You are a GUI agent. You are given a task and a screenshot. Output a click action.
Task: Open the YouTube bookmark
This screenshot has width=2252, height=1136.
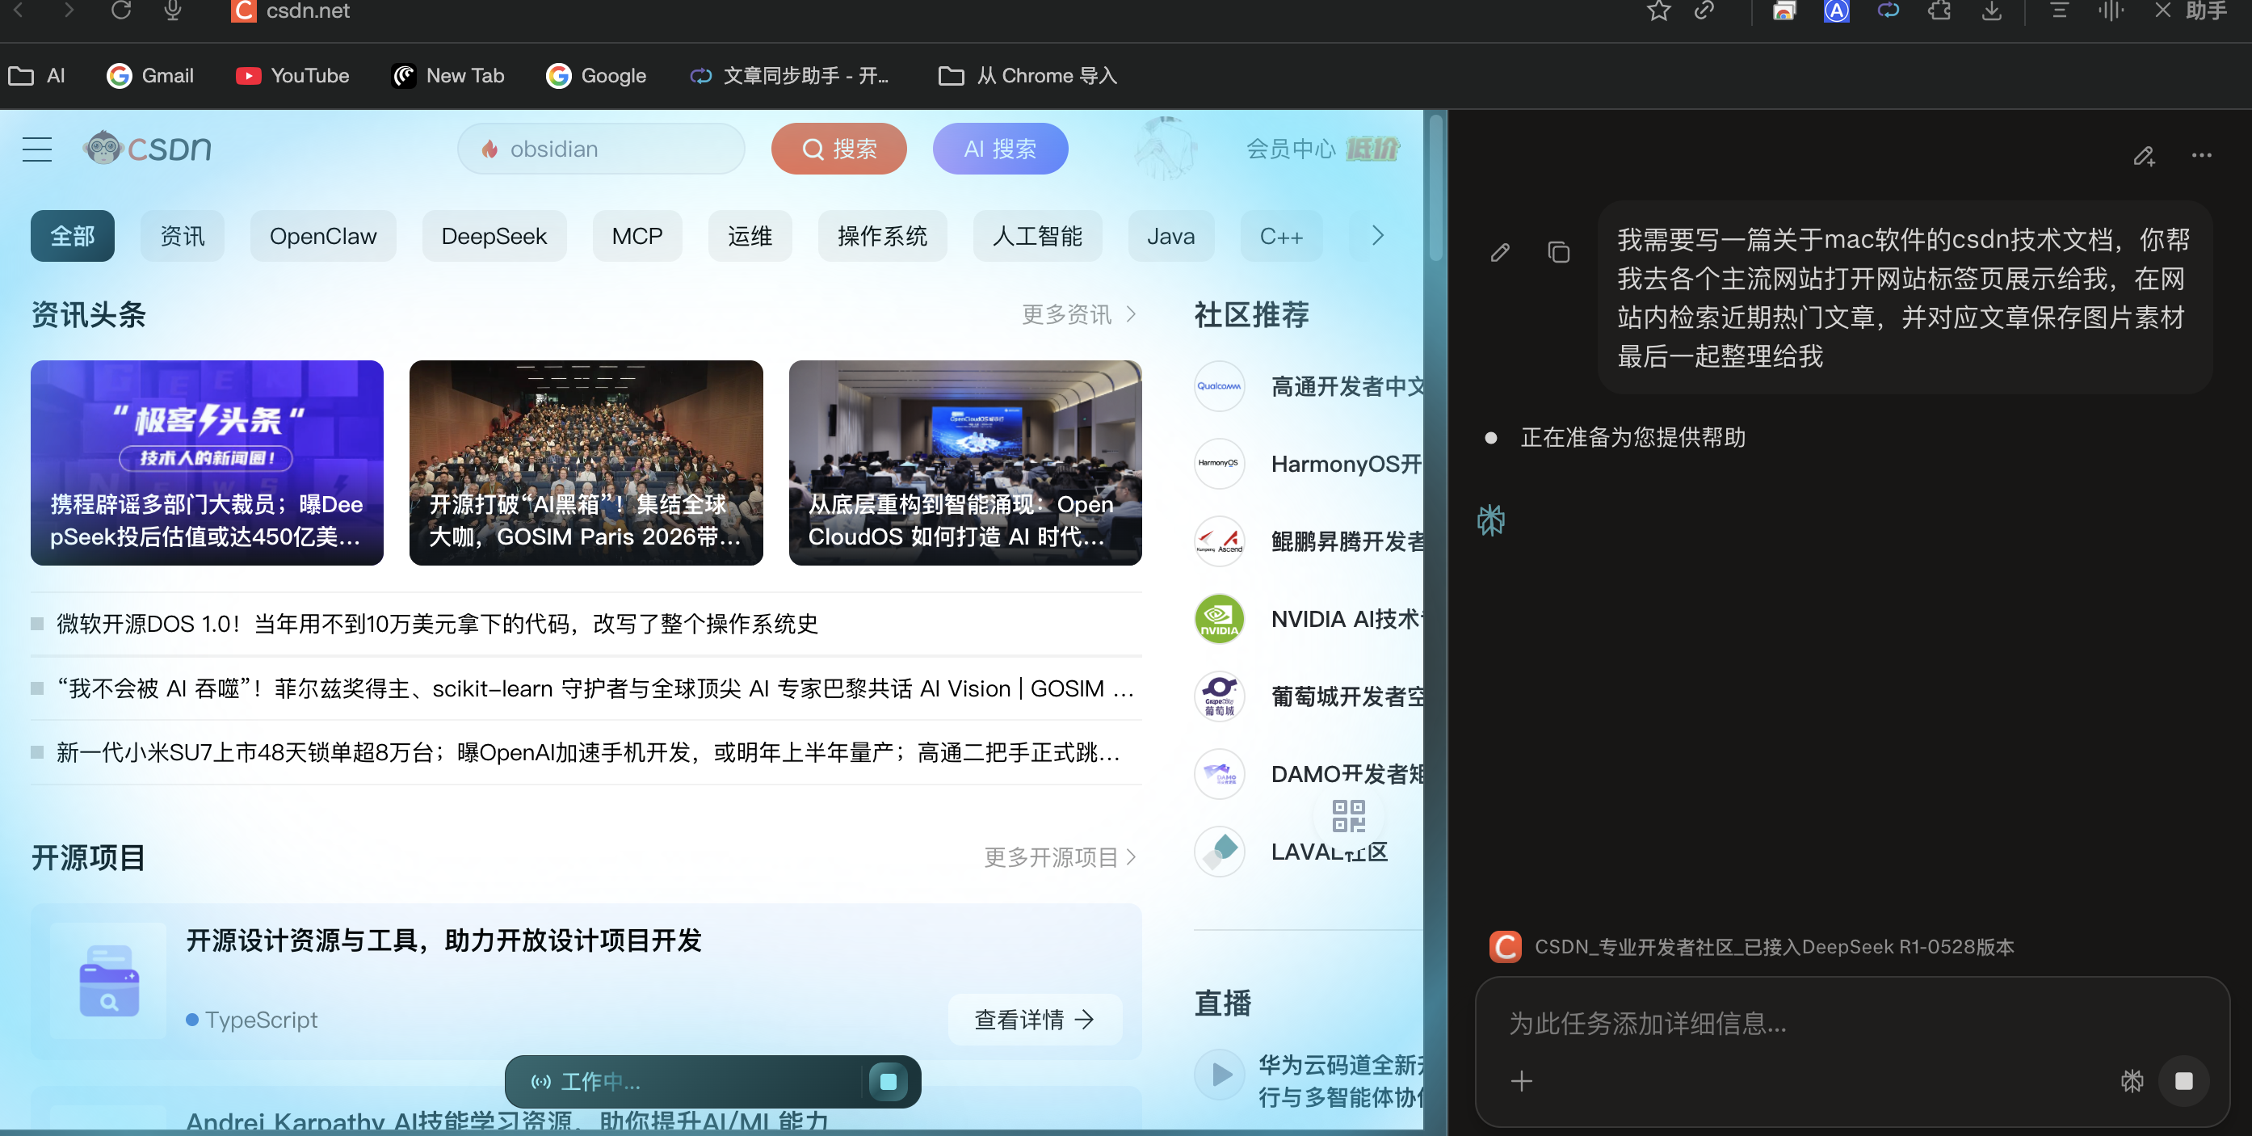coord(292,76)
